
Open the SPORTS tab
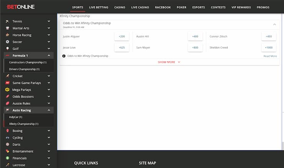78,7
